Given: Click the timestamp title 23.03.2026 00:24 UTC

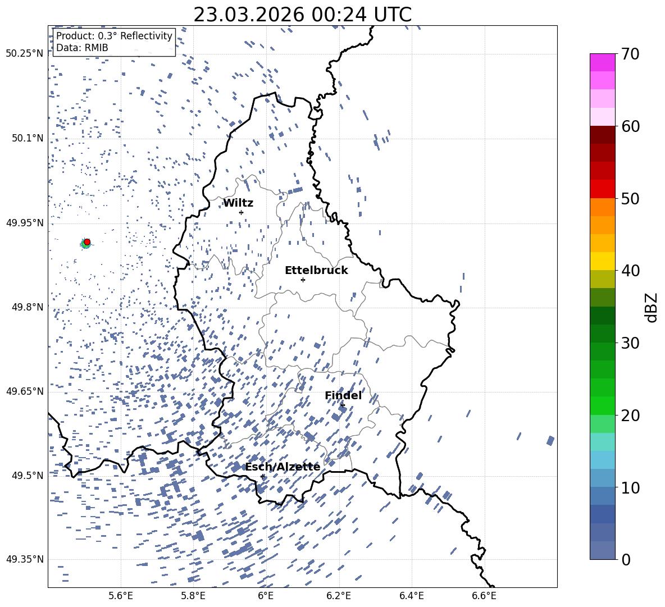Looking at the screenshot, I should tap(302, 15).
